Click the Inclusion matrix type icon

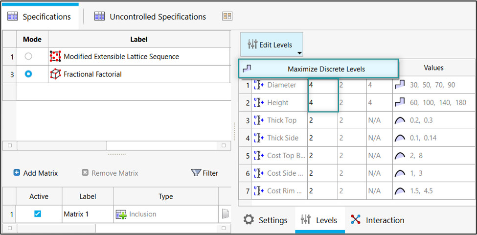point(121,214)
